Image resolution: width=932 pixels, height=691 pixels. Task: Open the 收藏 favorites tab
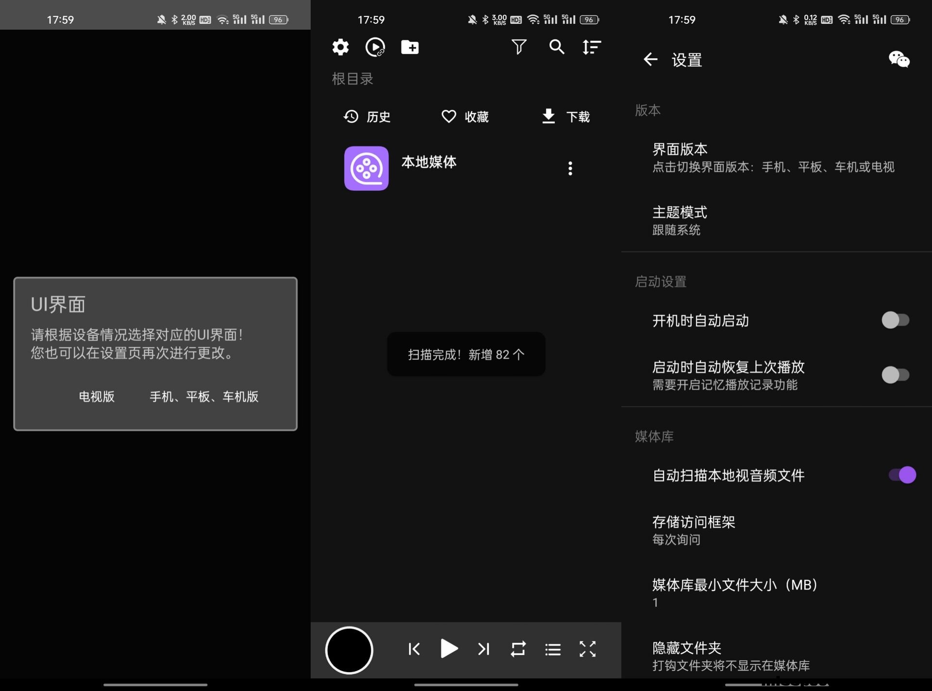465,117
